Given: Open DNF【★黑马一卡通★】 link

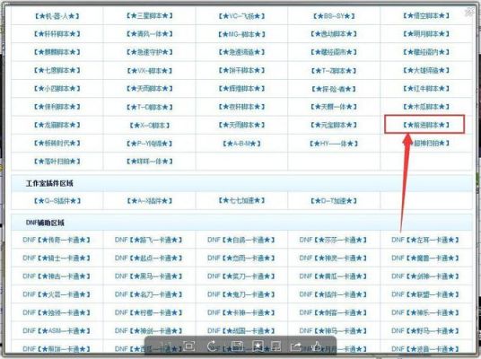Looking at the screenshot, I should [149, 276].
